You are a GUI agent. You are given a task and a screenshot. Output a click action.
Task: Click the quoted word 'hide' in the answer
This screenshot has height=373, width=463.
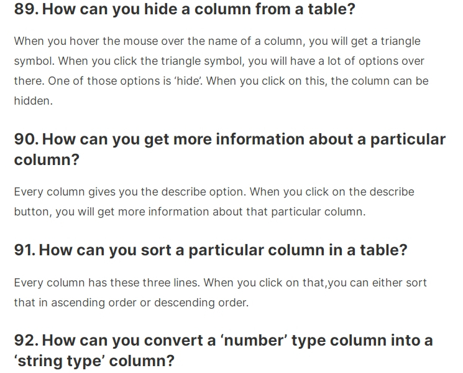tap(188, 81)
